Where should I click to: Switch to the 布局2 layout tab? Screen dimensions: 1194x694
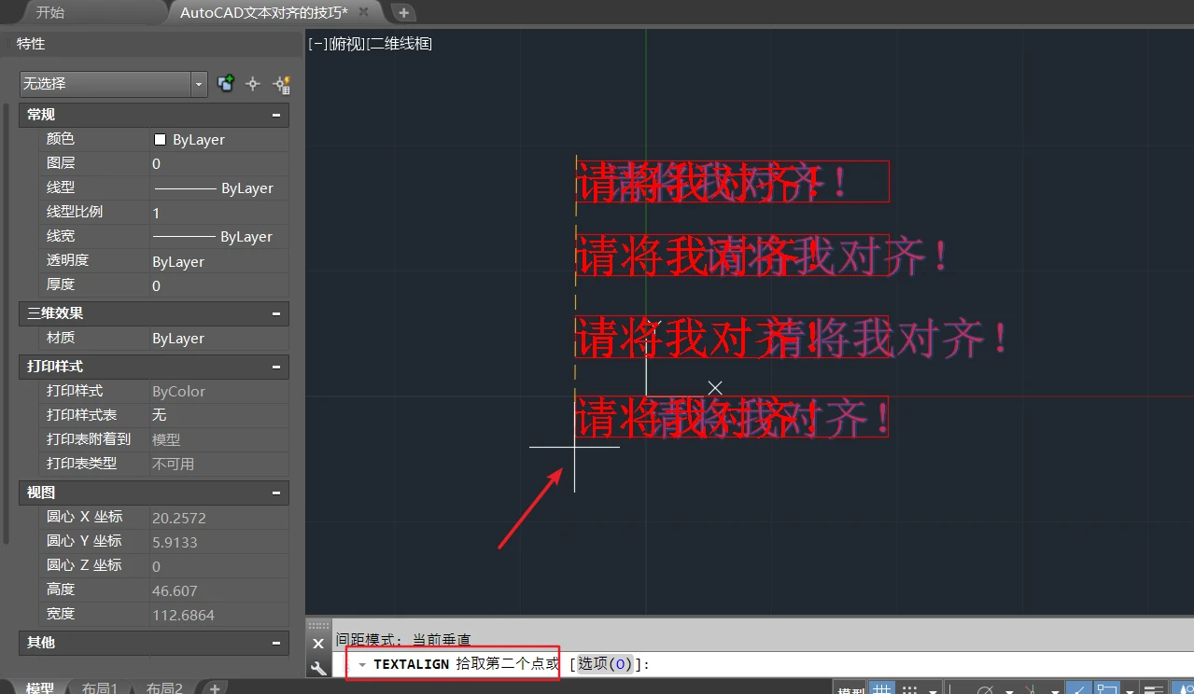(x=164, y=688)
